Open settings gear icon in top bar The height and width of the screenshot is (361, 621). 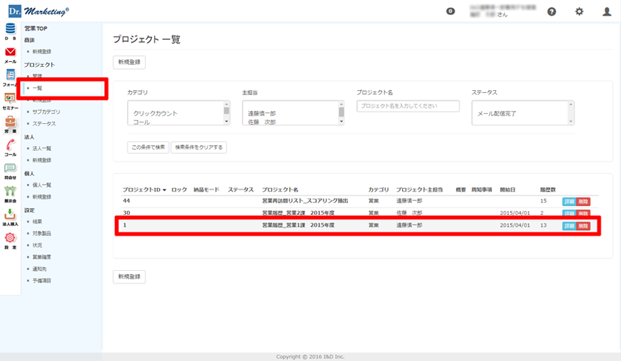click(579, 12)
